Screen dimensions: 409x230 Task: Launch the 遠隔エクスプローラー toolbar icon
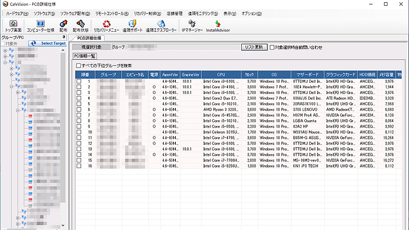[x=161, y=26]
